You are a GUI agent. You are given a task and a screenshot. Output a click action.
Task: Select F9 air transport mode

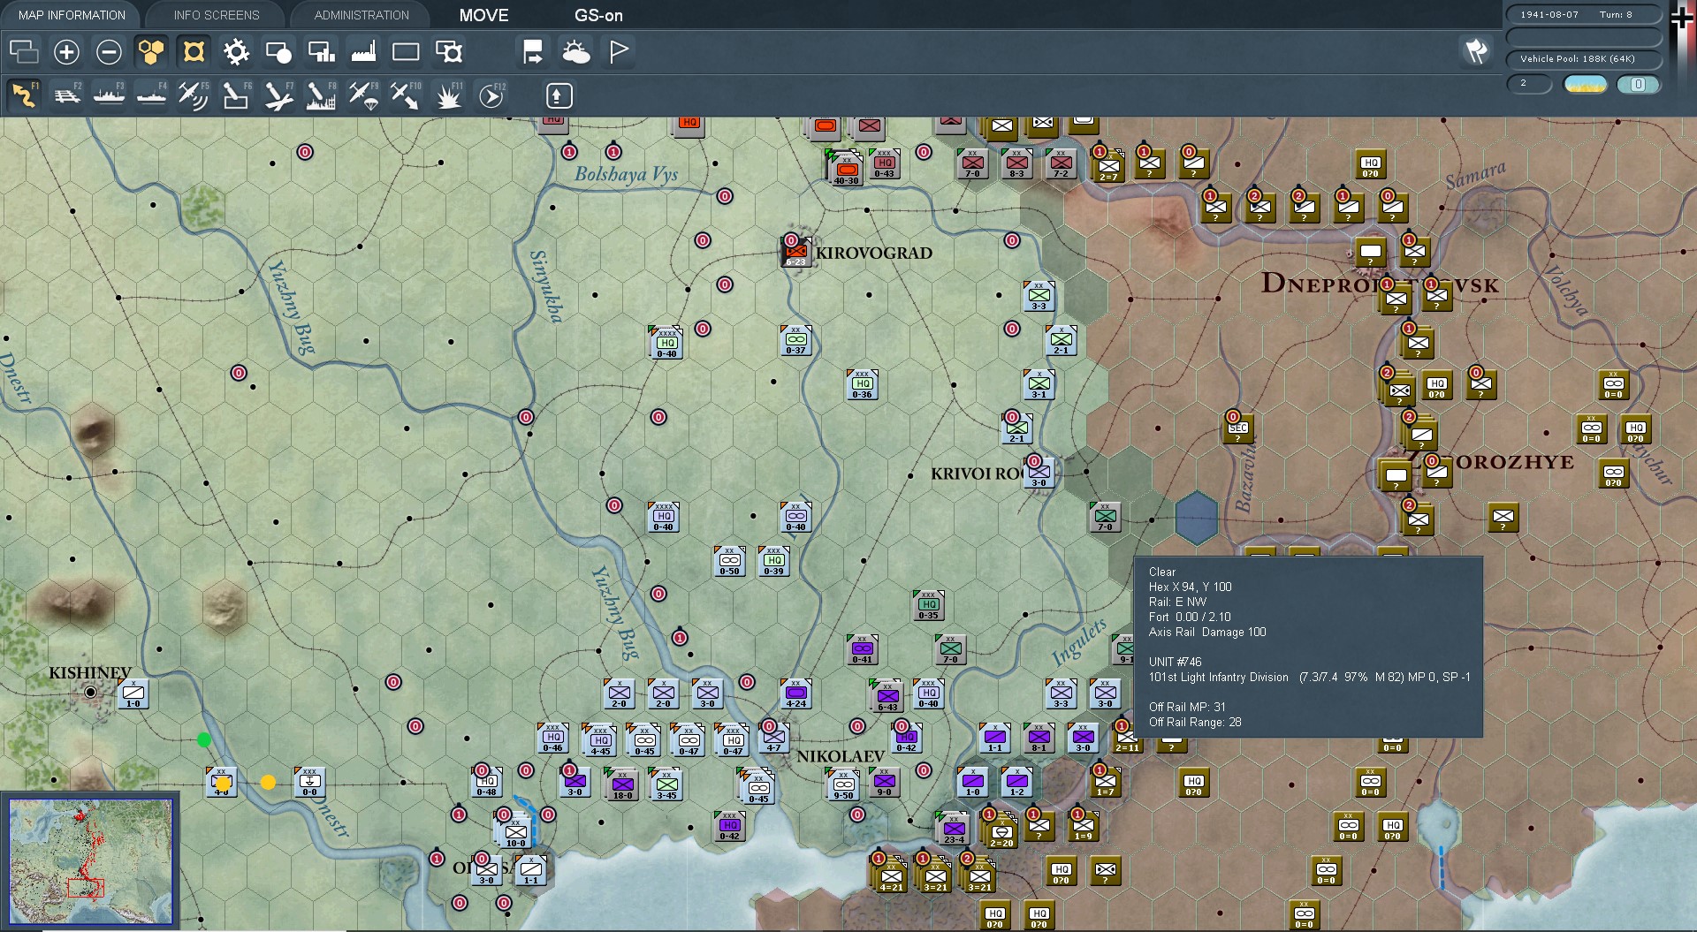363,95
